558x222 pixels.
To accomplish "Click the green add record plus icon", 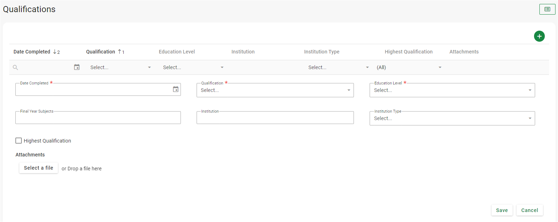I will click(539, 36).
